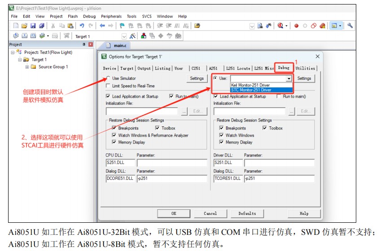The image size is (385, 251).
Task: Select the Use Simulator radio button
Action: (108, 78)
